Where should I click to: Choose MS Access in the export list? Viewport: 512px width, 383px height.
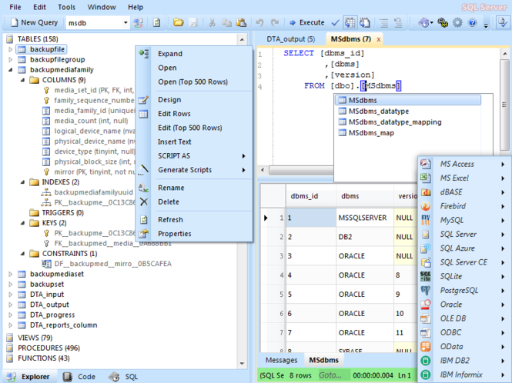463,164
